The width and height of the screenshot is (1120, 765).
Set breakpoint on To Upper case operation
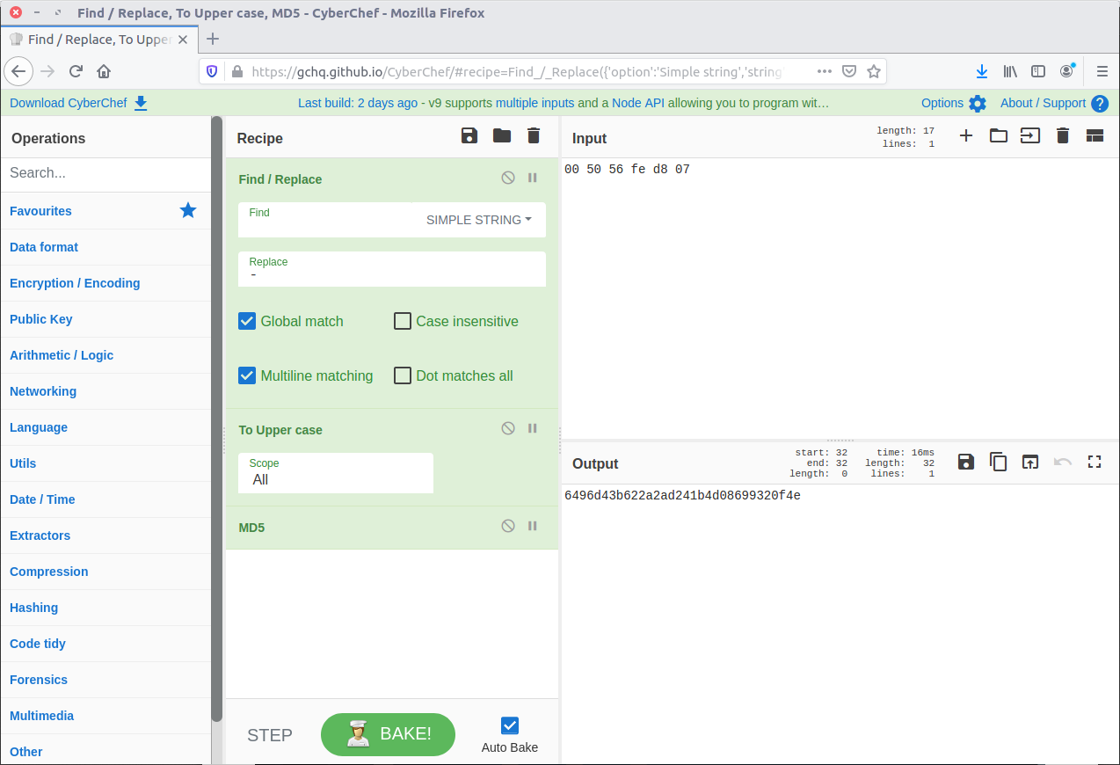click(x=533, y=428)
